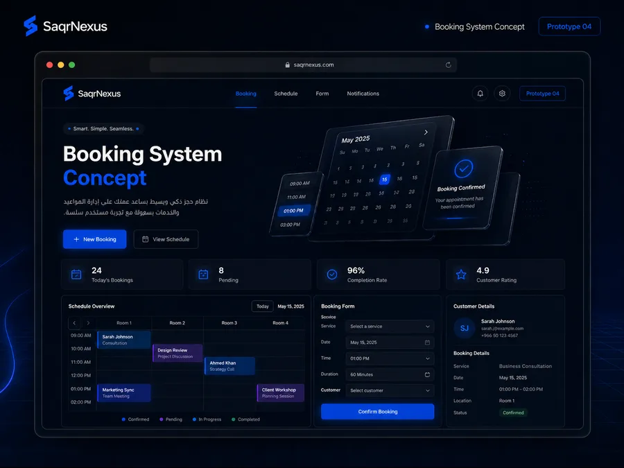Click the New Booking button
The width and height of the screenshot is (624, 468).
(x=95, y=239)
